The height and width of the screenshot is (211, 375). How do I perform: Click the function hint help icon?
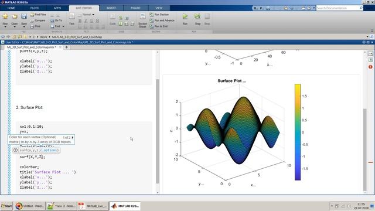pyautogui.click(x=16, y=150)
